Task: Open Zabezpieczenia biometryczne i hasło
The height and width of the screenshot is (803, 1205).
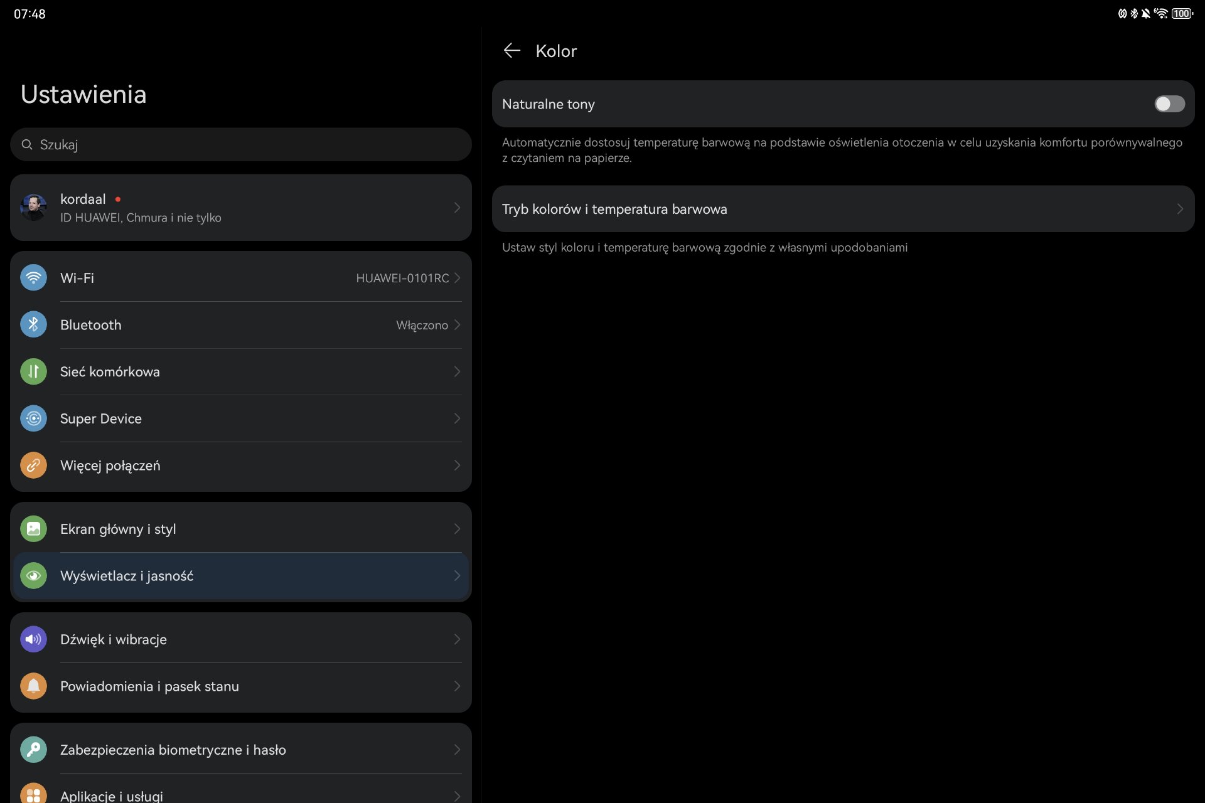Action: pyautogui.click(x=241, y=750)
